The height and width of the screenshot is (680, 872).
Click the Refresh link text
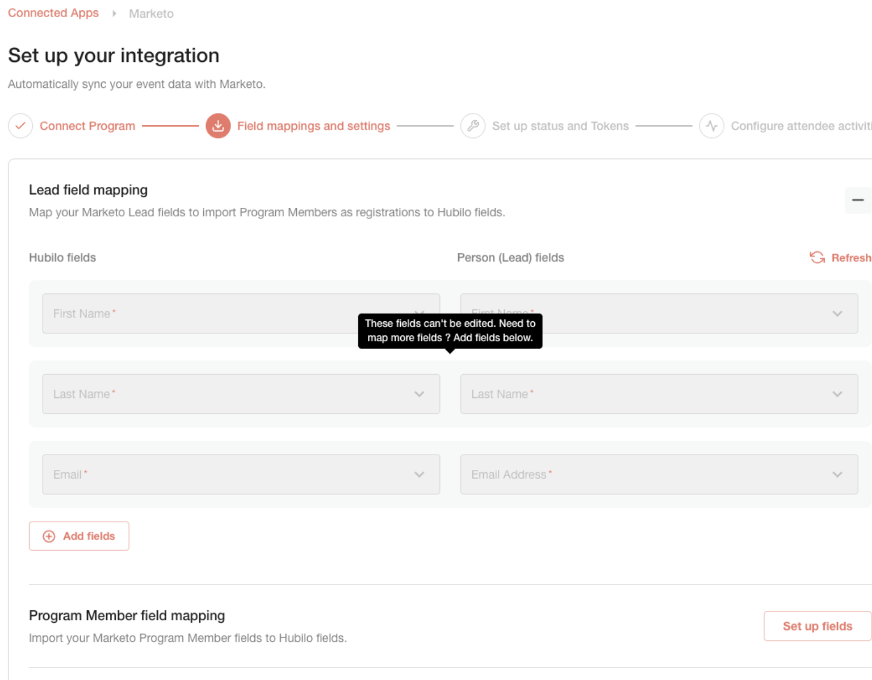click(x=851, y=258)
